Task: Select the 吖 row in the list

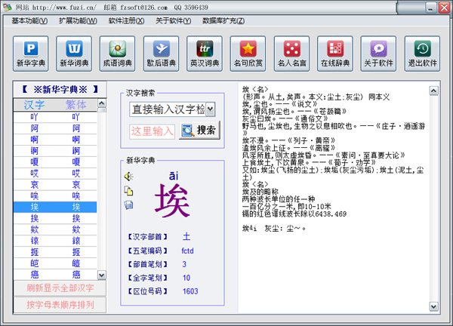Action: click(x=55, y=117)
